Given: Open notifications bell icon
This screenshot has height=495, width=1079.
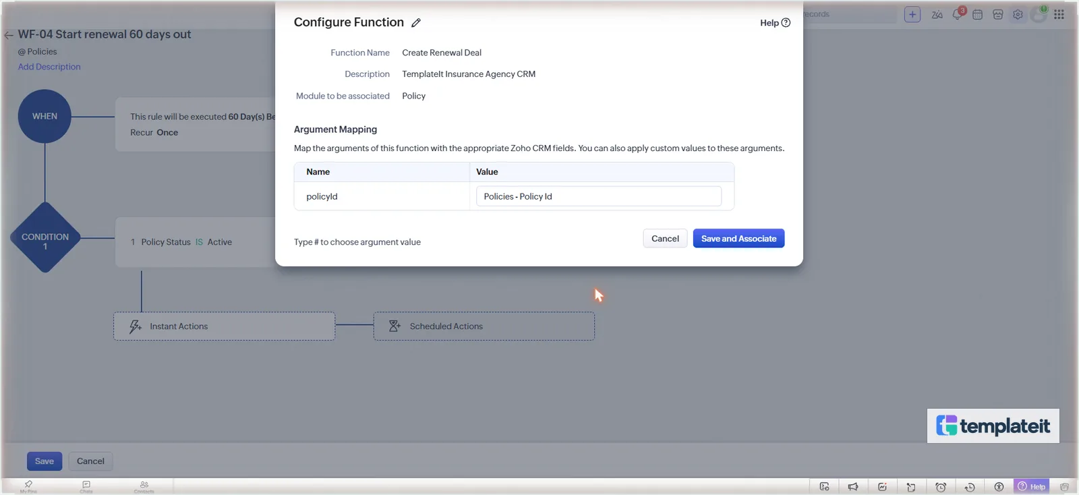Looking at the screenshot, I should [x=958, y=14].
